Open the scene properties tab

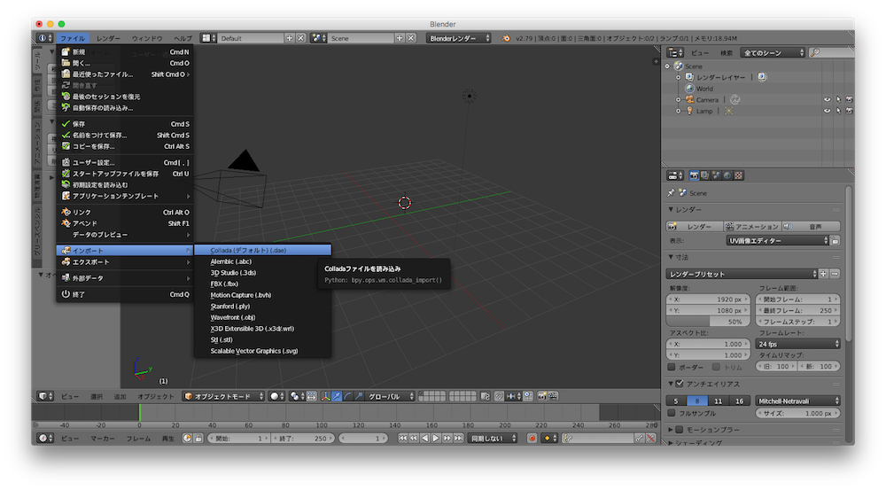point(716,175)
